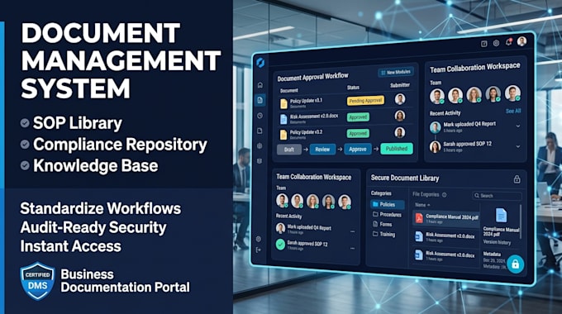Click the Approved badge for Policy Update v3.2
The image size is (562, 314).
pyautogui.click(x=358, y=133)
